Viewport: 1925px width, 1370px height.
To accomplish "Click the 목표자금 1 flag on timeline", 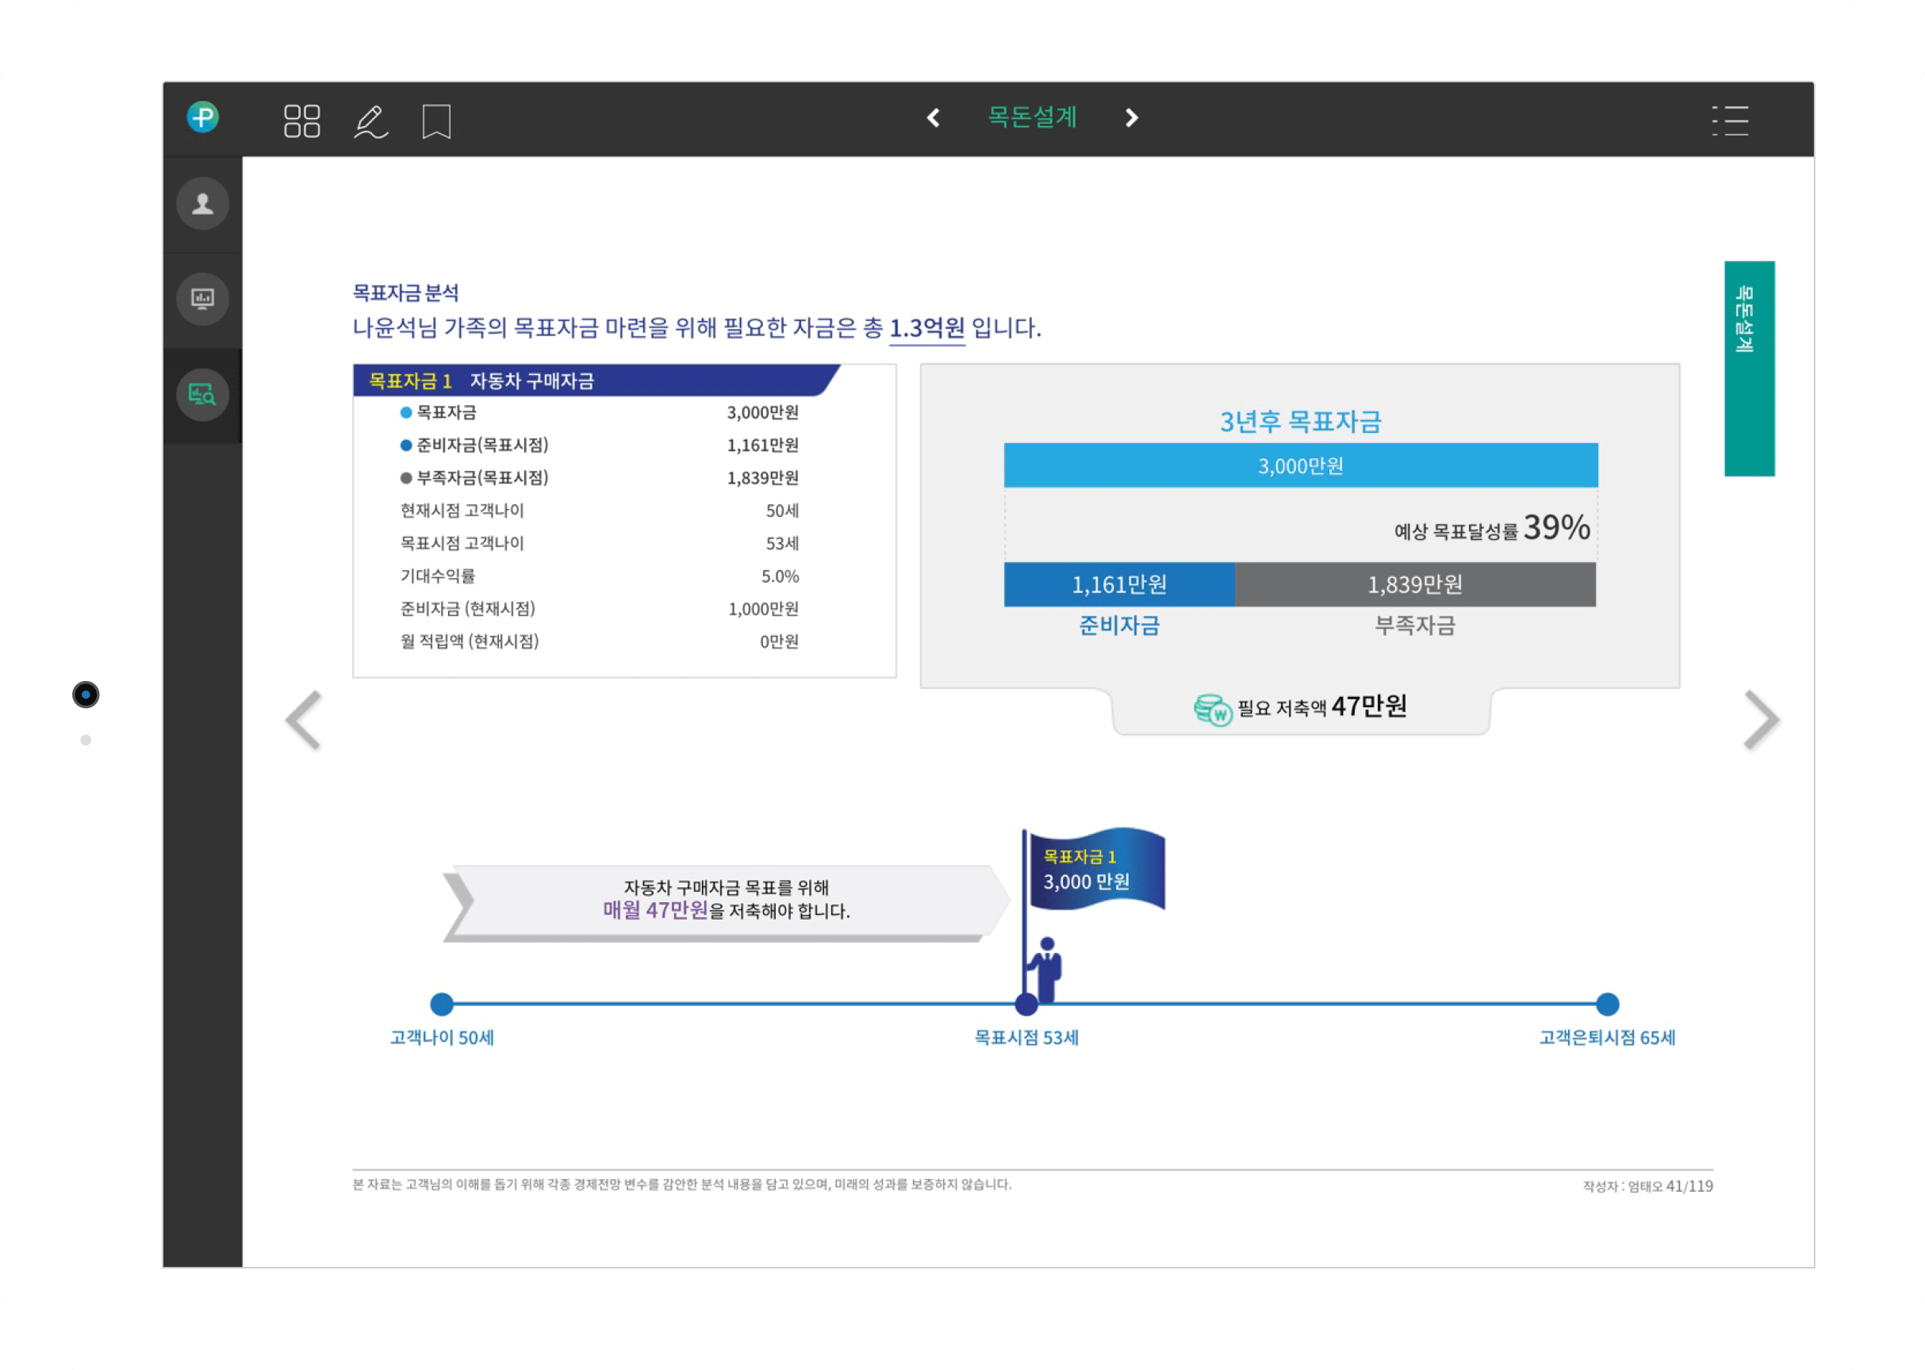I will click(1095, 870).
